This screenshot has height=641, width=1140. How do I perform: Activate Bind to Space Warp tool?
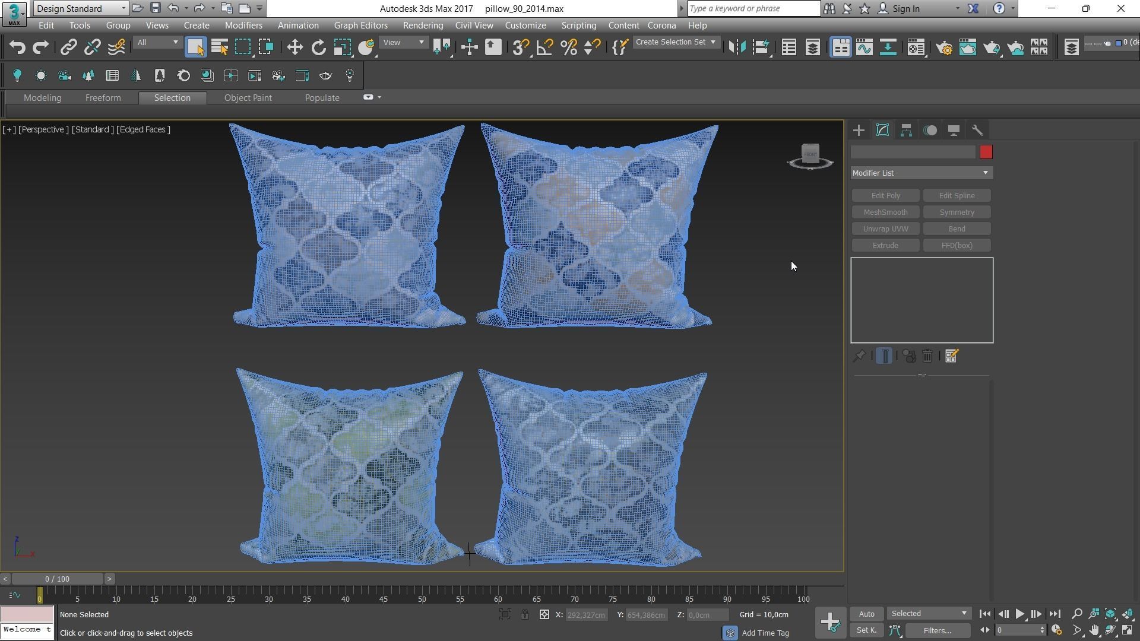coord(116,47)
